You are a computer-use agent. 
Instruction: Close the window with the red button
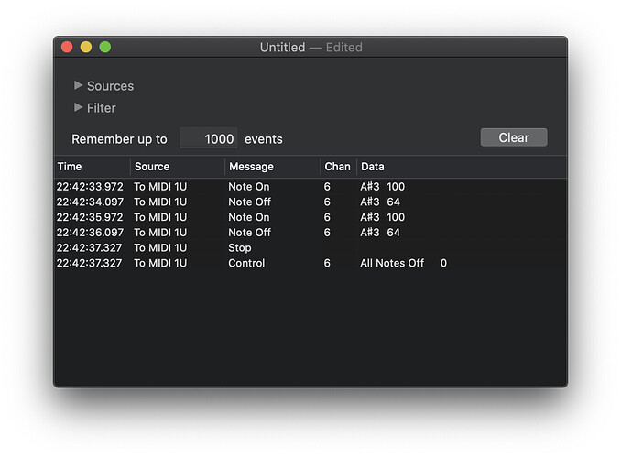[x=67, y=47]
